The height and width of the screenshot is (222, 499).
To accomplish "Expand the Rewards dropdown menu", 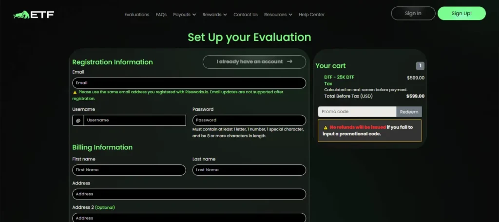I will point(215,15).
